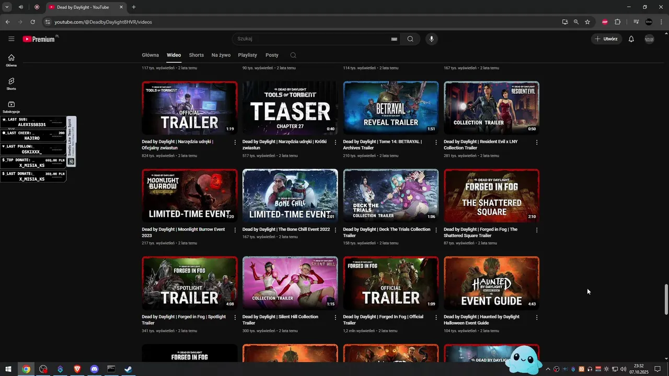Open Silent Hill Collection Trailer title link
Viewport: 669px width, 376px height.
click(280, 320)
